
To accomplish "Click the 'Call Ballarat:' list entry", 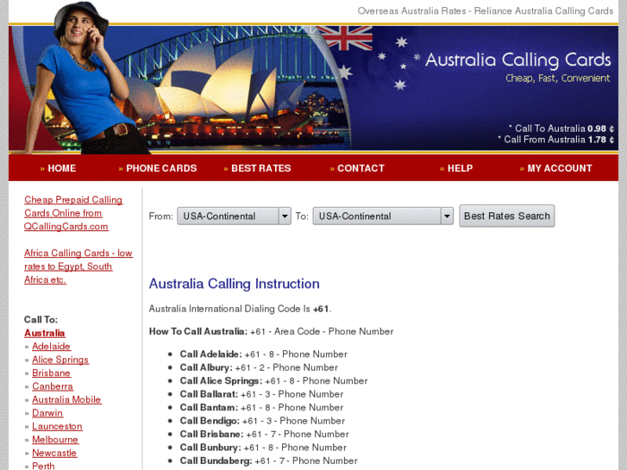I will [x=261, y=394].
